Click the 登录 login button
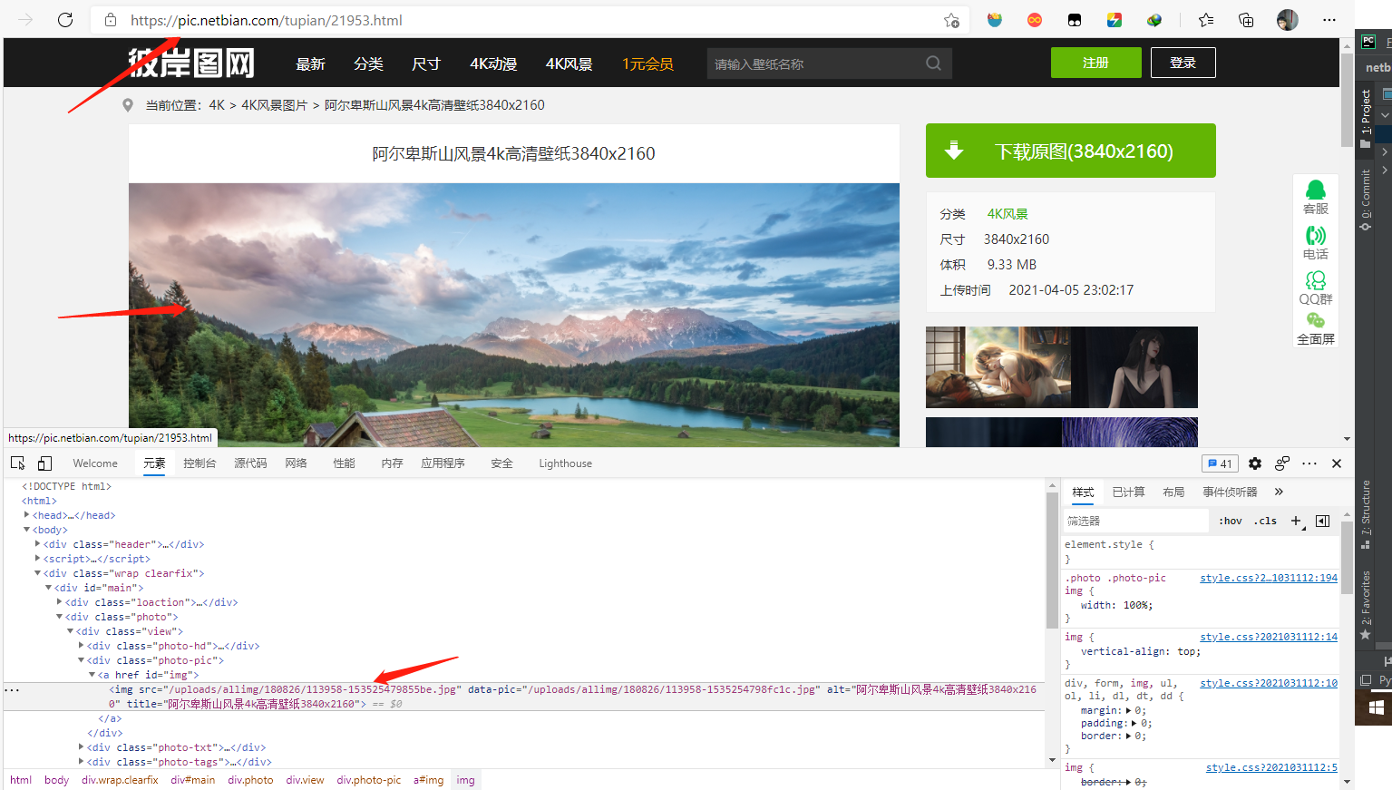The image size is (1392, 790). 1183,63
